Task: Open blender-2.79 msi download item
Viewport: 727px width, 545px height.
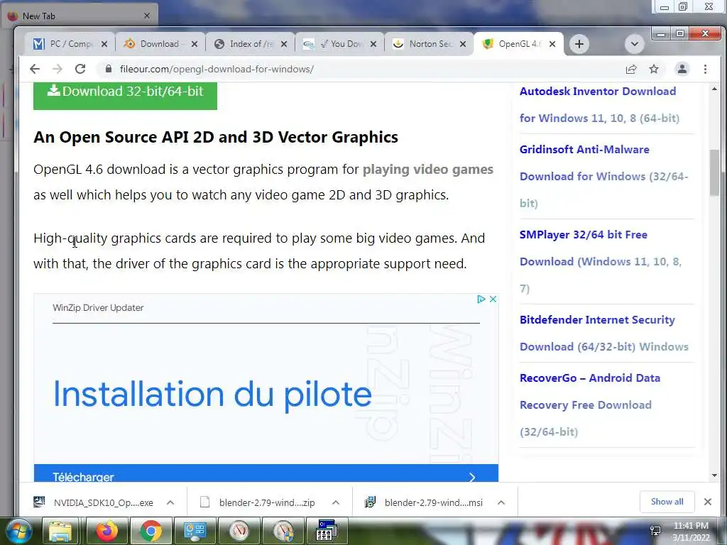Action: tap(425, 502)
